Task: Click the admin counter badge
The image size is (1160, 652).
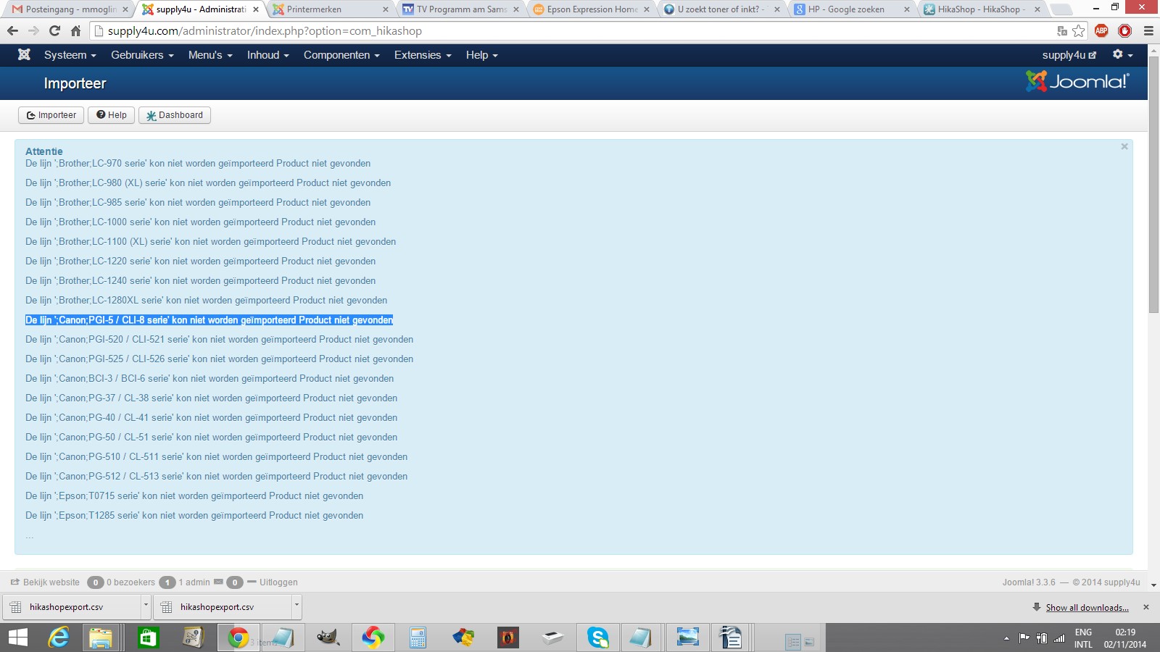Action: tap(167, 582)
